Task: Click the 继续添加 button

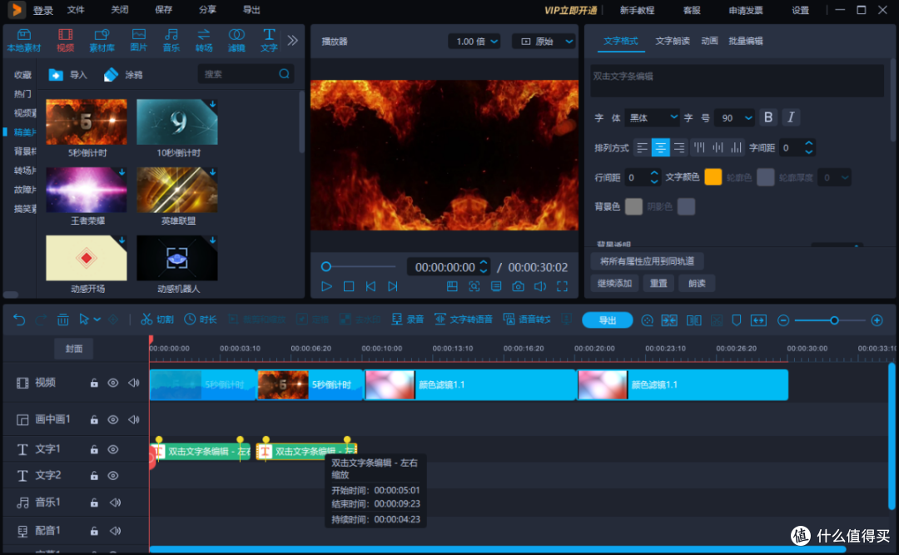Action: pyautogui.click(x=614, y=283)
